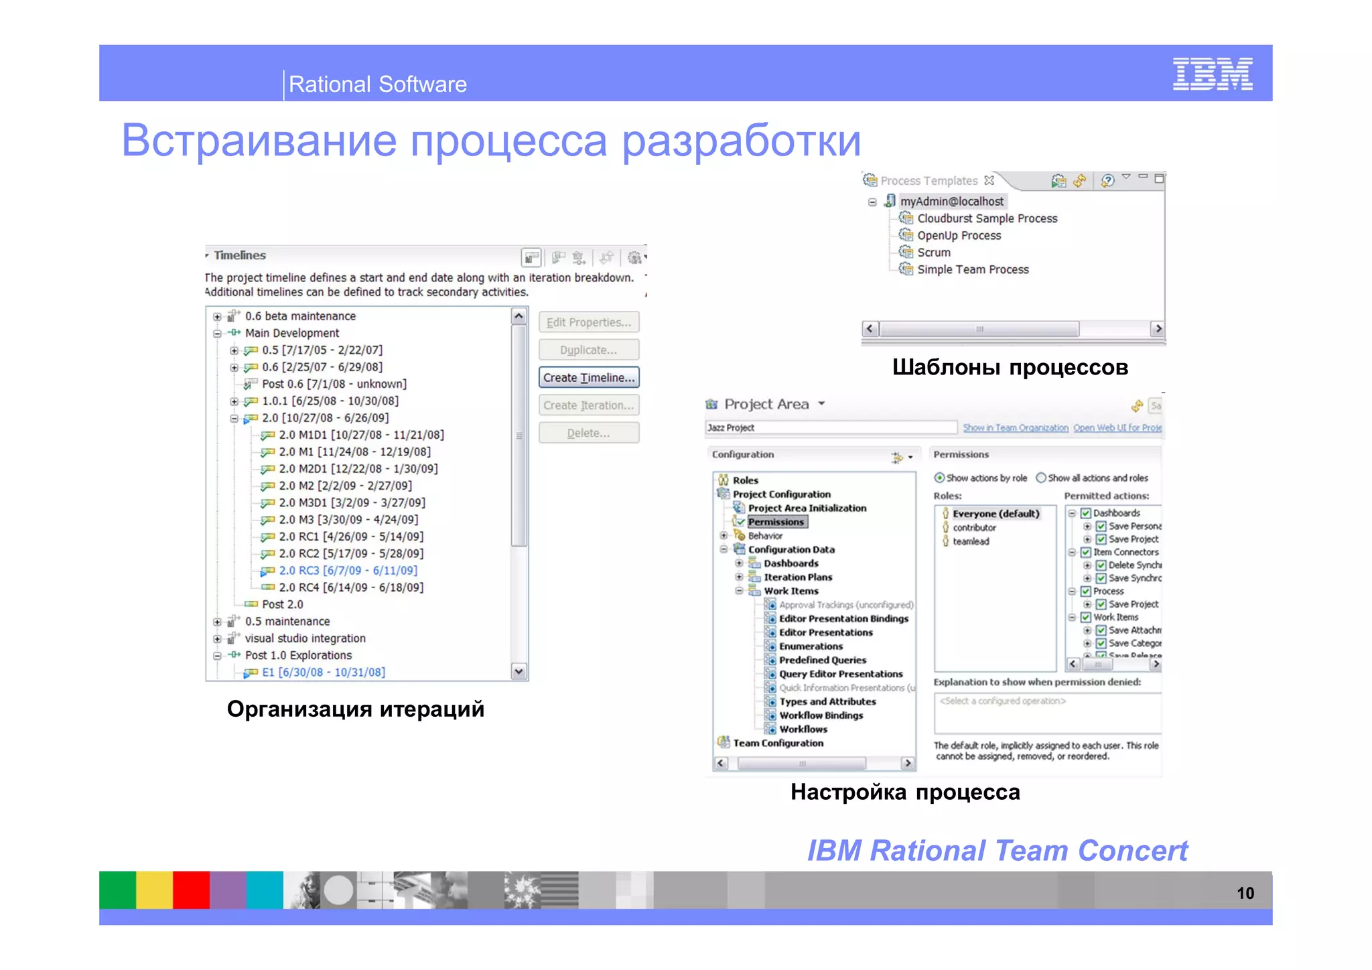1372x970 pixels.
Task: Uncheck Dashboards permitted action checkbox
Action: pyautogui.click(x=1086, y=513)
